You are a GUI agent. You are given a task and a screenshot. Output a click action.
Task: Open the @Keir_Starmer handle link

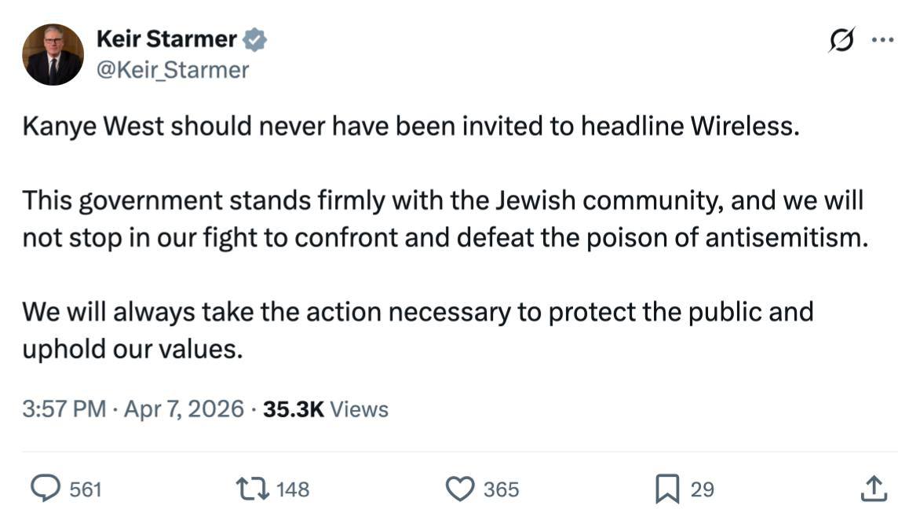click(172, 70)
